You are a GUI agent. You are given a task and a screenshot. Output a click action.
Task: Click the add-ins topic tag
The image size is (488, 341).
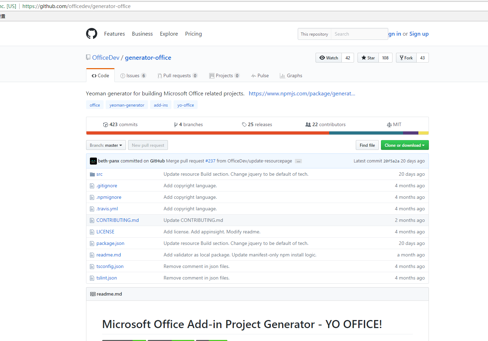[161, 105]
